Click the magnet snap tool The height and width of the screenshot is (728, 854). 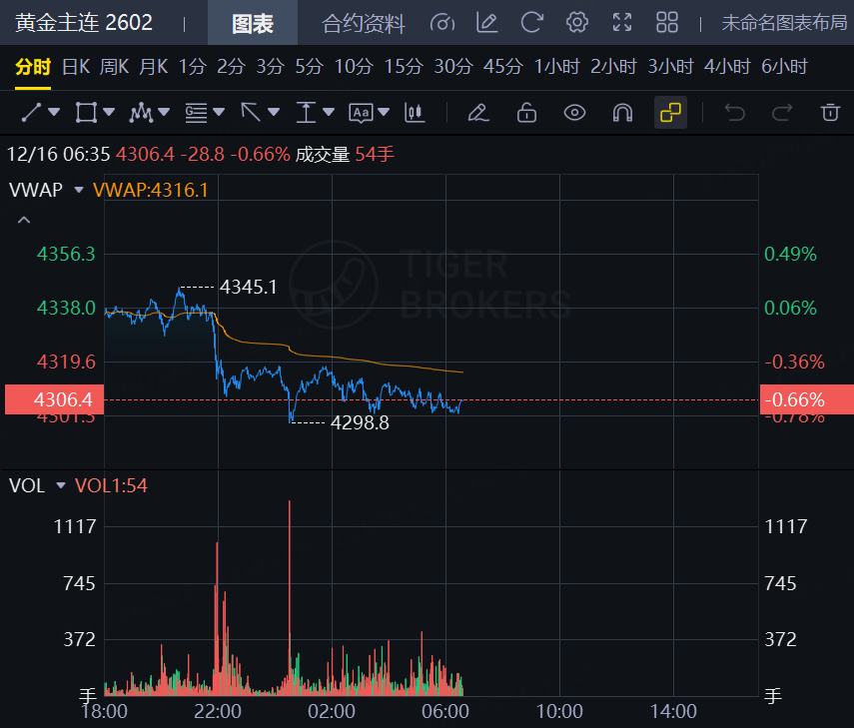[x=622, y=112]
